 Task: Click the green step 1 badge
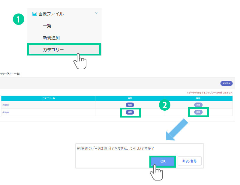(x=18, y=19)
